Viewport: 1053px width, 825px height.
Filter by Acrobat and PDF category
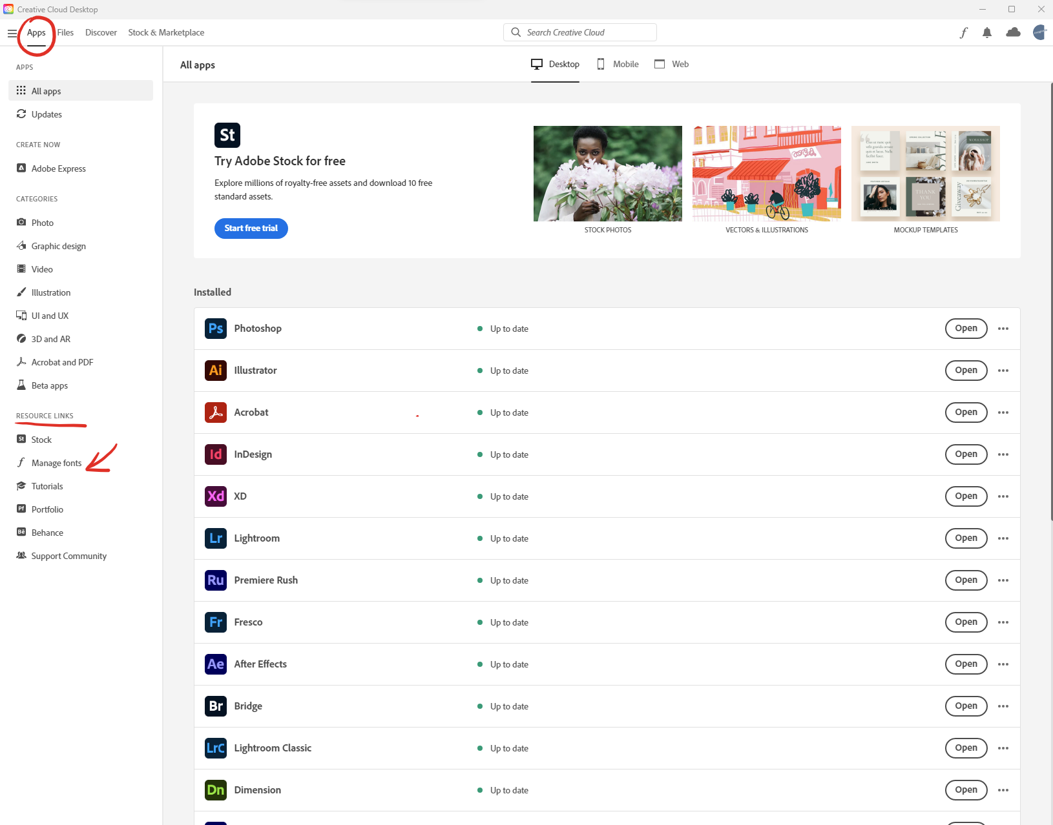(x=81, y=362)
